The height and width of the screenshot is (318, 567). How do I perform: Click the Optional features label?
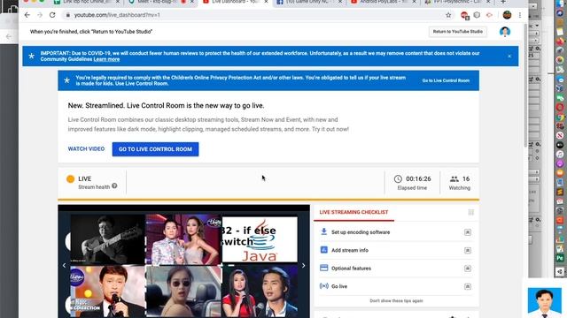pos(351,269)
